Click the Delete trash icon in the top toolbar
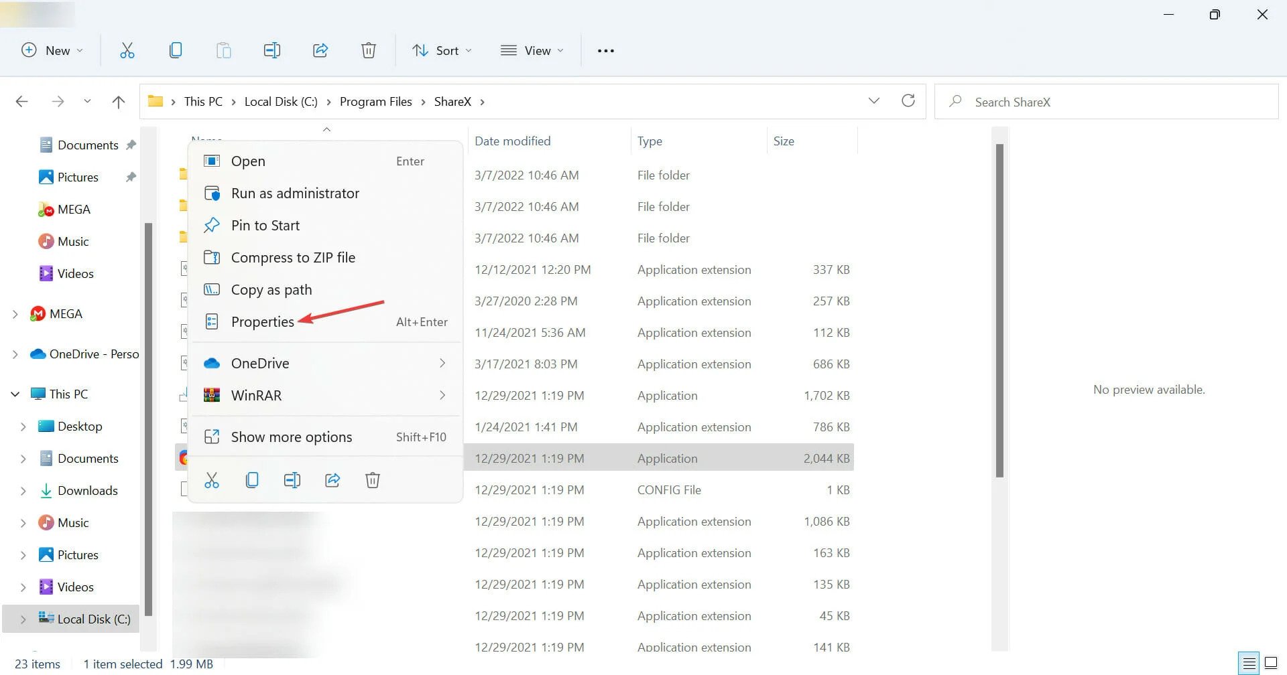 coord(368,50)
